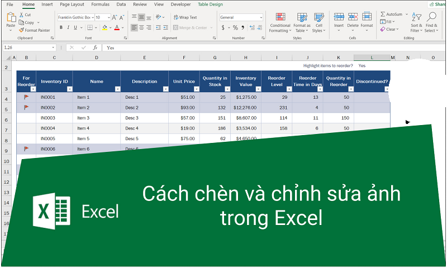447x268 pixels.
Task: Toggle Italic formatting
Action: [68, 27]
